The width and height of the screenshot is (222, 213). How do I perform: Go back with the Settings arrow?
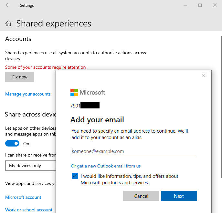click(8, 5)
